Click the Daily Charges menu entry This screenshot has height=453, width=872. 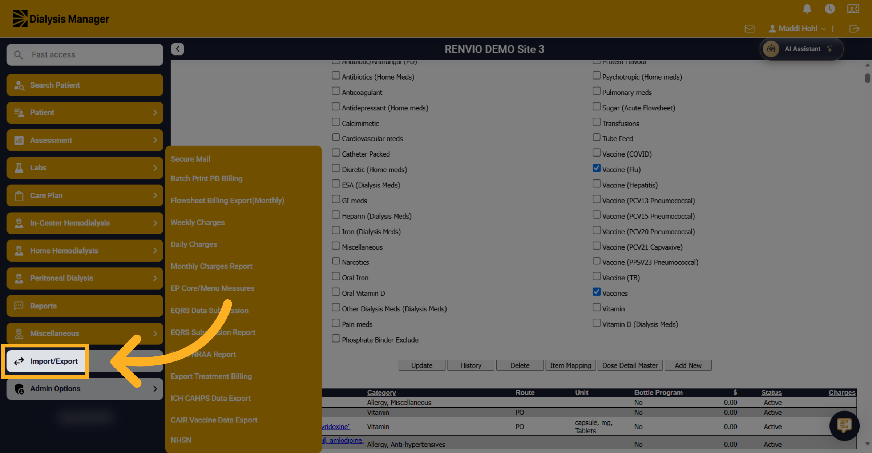click(x=194, y=244)
